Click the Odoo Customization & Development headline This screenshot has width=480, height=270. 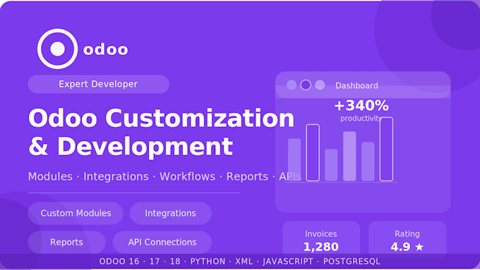click(162, 132)
